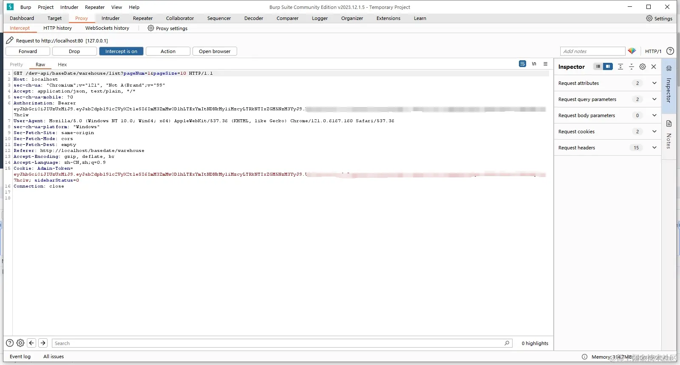Select the Hex view tab

62,65
